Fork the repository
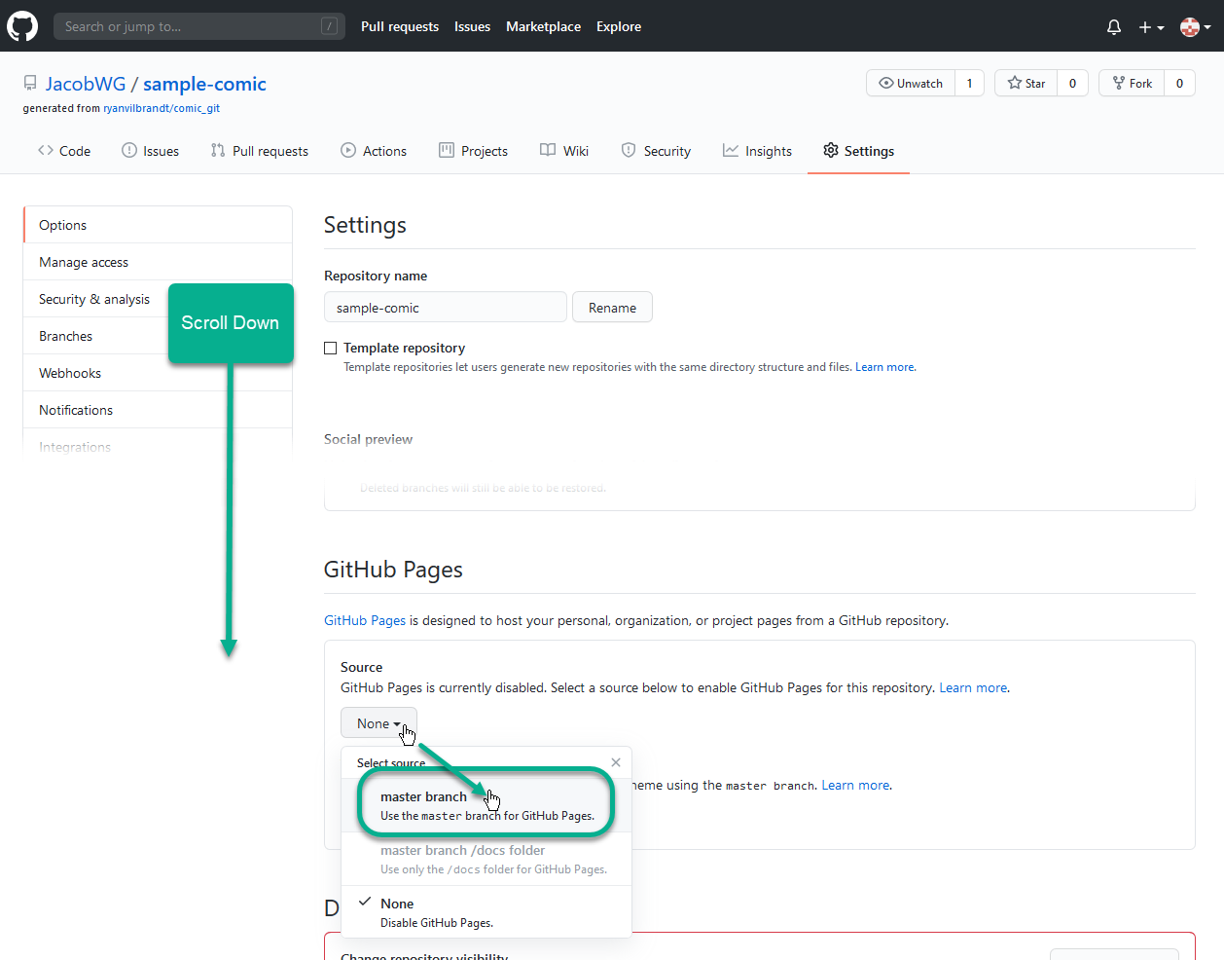Viewport: 1224px width, 960px height. click(x=1132, y=83)
